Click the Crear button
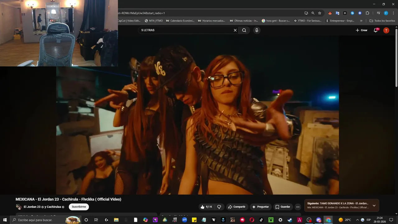Viewport: 398px width, 224px height. tap(361, 30)
